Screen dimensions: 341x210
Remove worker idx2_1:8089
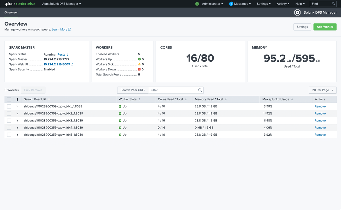320,114
